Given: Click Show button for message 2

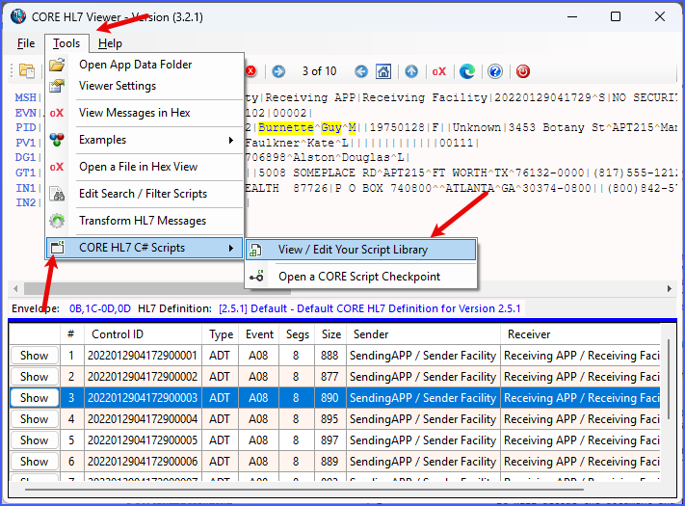Looking at the screenshot, I should [35, 377].
